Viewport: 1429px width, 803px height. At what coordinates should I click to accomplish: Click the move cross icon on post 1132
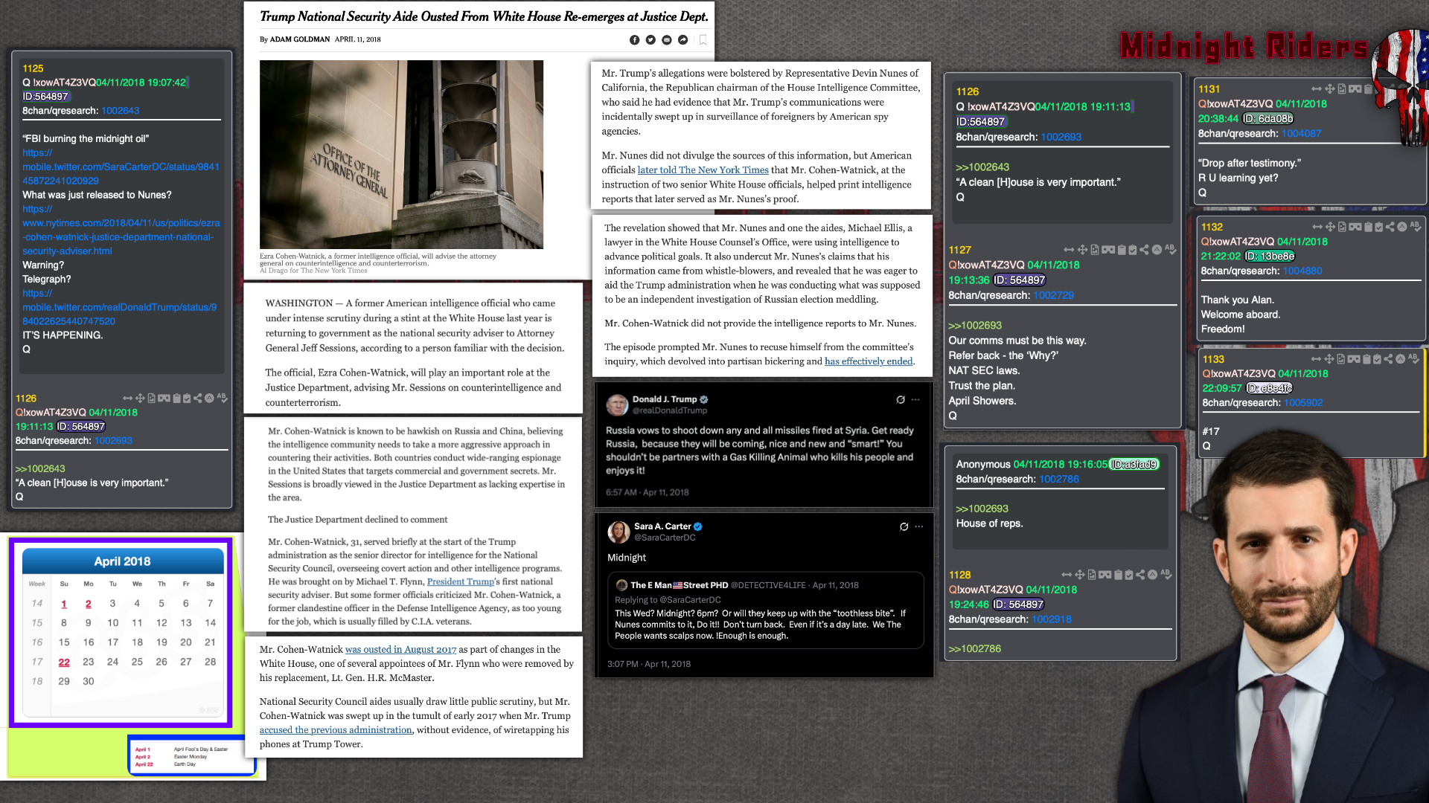click(1329, 227)
